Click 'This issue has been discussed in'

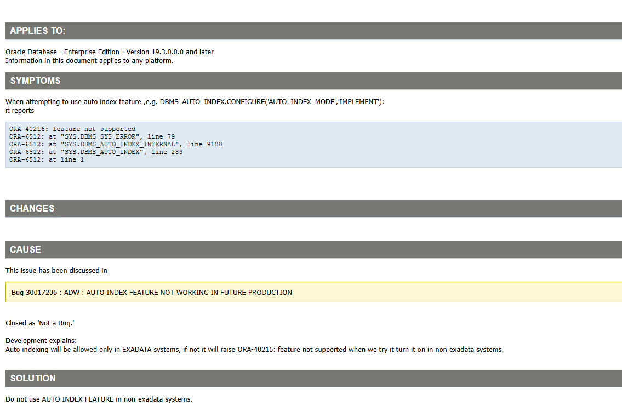coord(56,271)
